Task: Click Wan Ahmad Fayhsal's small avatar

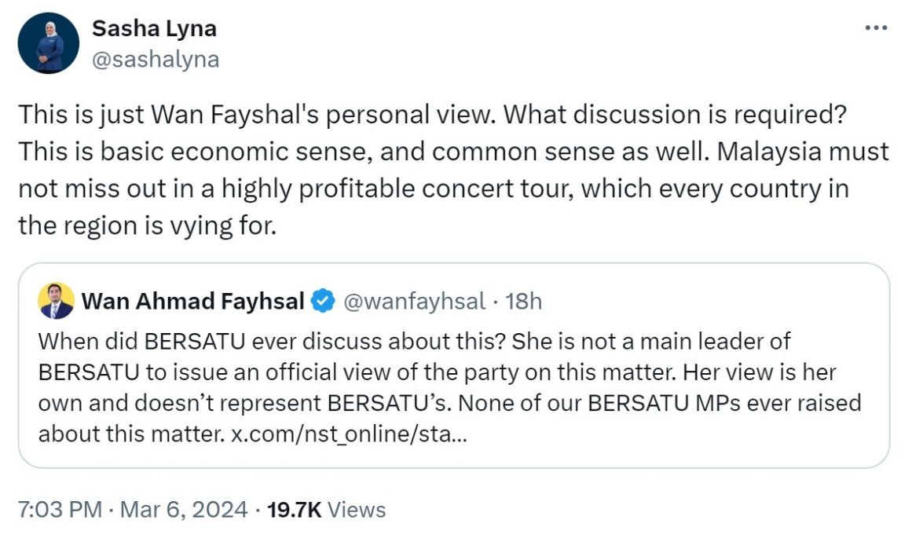Action: pos(56,301)
